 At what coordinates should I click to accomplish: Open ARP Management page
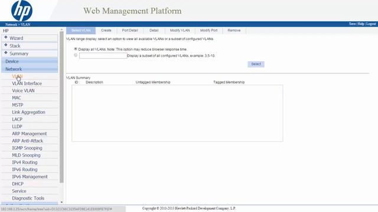point(29,134)
